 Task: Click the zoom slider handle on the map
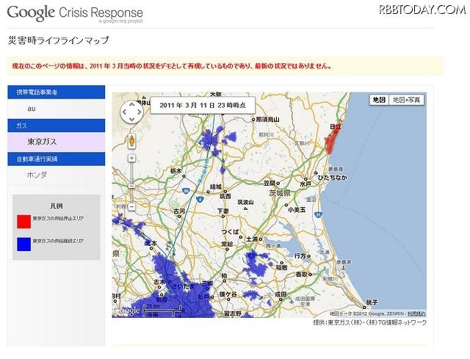point(131,185)
